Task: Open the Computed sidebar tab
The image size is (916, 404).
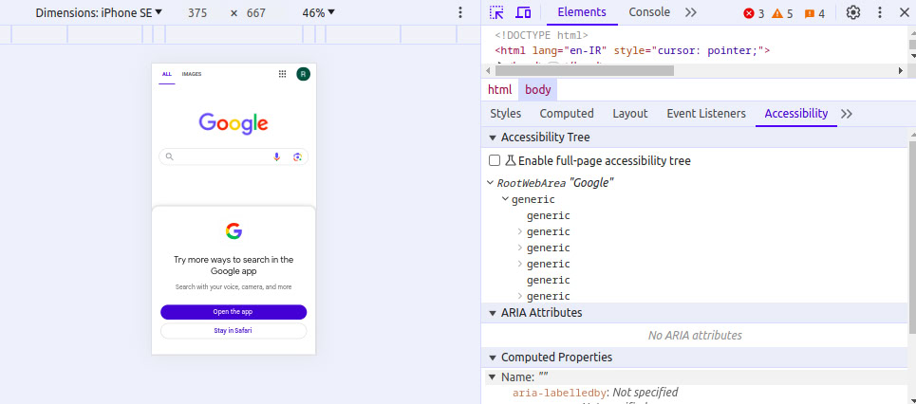Action: 567,114
